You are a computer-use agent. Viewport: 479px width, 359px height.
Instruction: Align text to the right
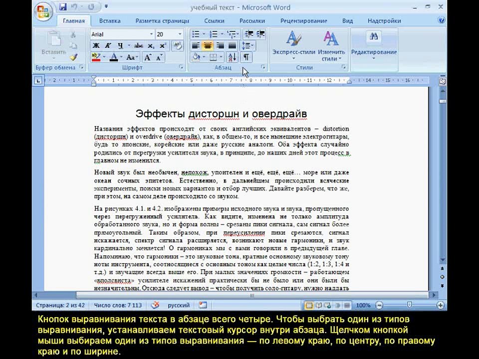coord(220,46)
